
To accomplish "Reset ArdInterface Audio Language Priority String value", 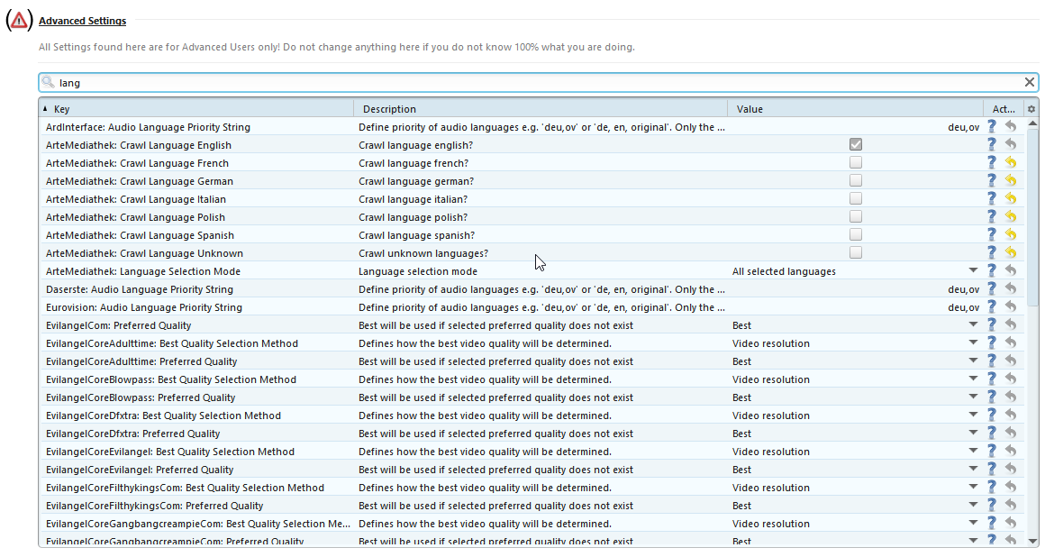I will click(x=1011, y=126).
